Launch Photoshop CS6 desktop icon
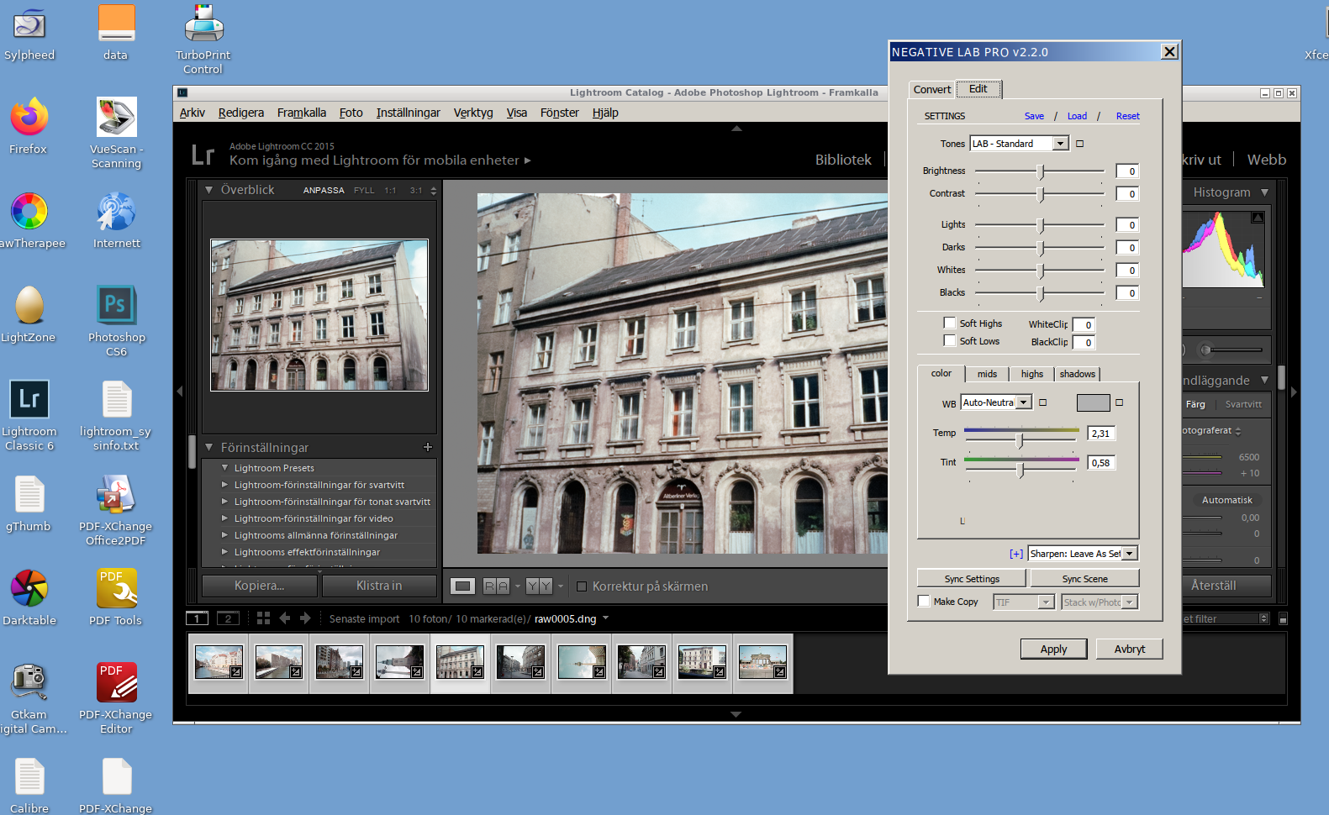Image resolution: width=1329 pixels, height=815 pixels. (x=116, y=321)
